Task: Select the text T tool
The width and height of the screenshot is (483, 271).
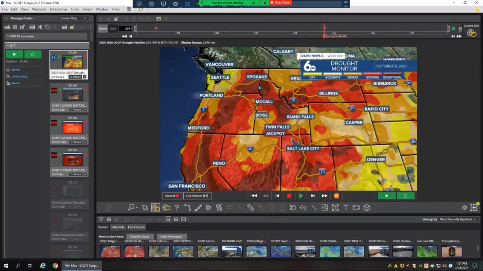Action: coord(346,207)
